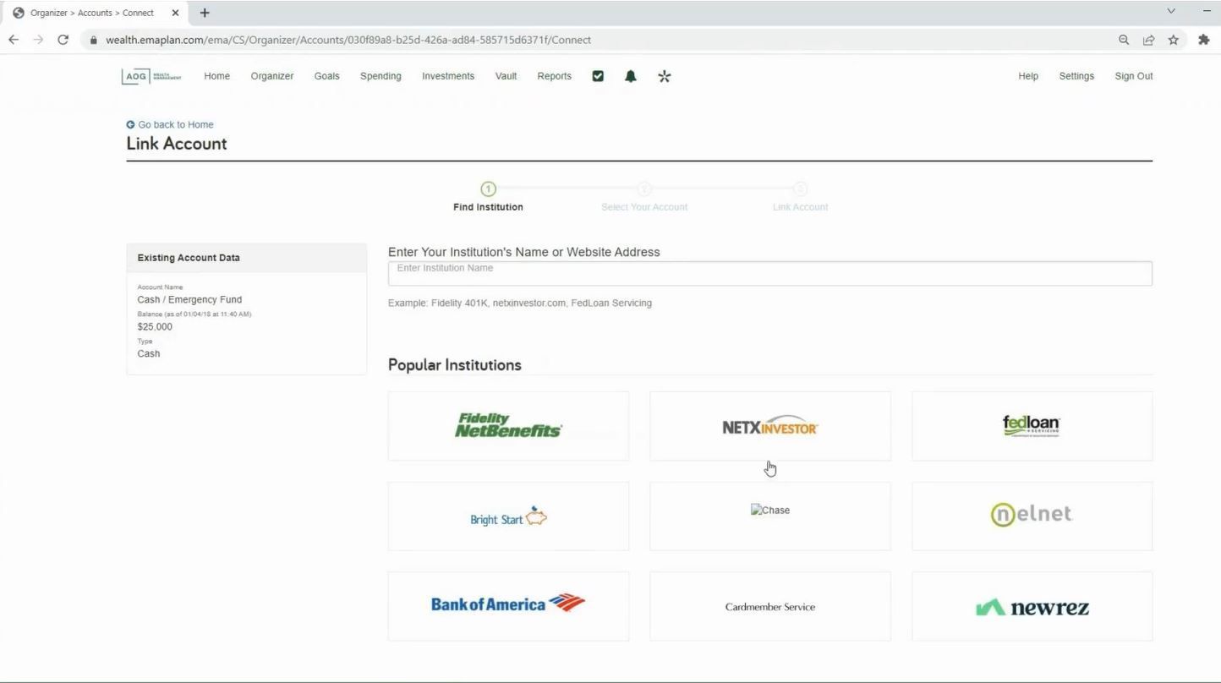Screen dimensions: 1221x683
Task: Open the Home menu
Action: [x=216, y=76]
